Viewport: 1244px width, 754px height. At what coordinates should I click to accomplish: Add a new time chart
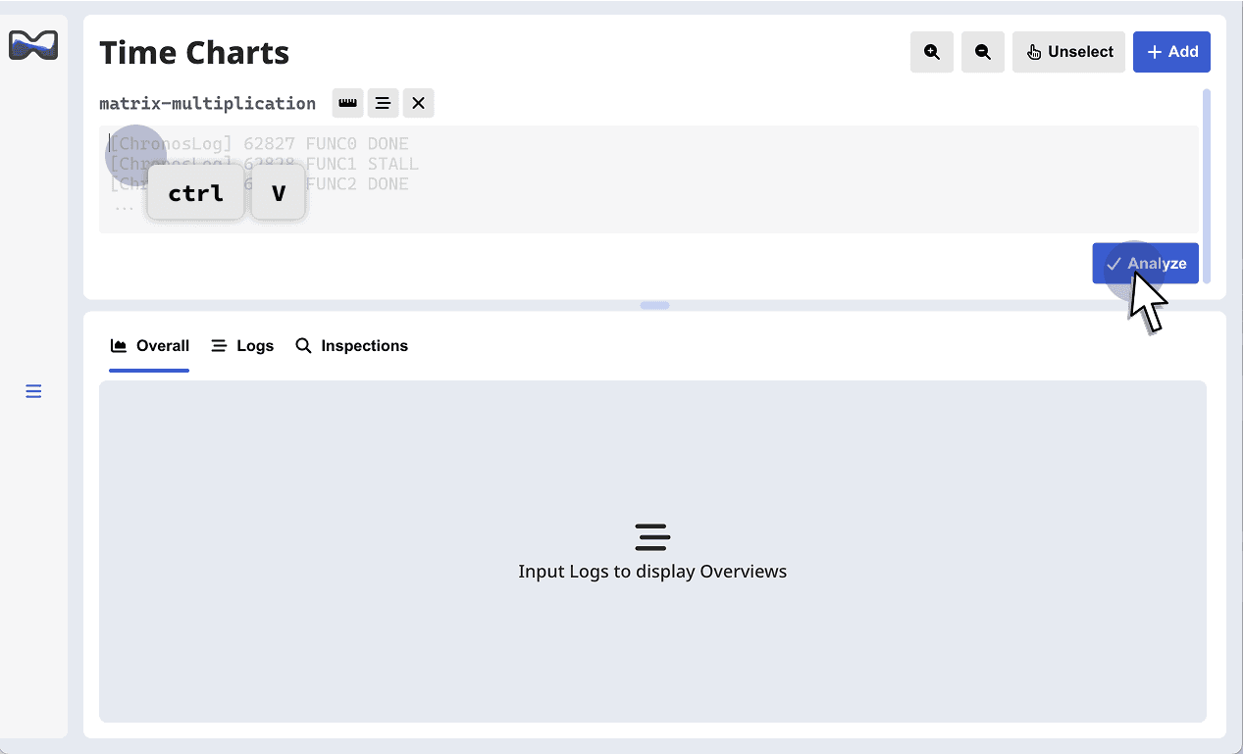[x=1171, y=52]
